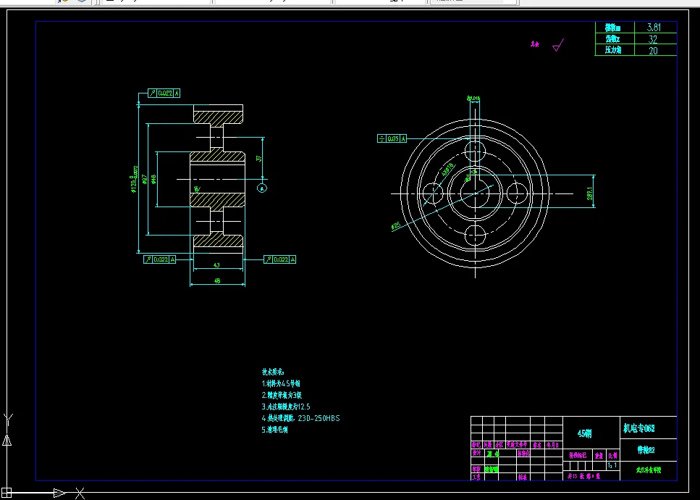700x500 pixels.
Task: Click the 比例 label in title block
Action: tap(612, 456)
